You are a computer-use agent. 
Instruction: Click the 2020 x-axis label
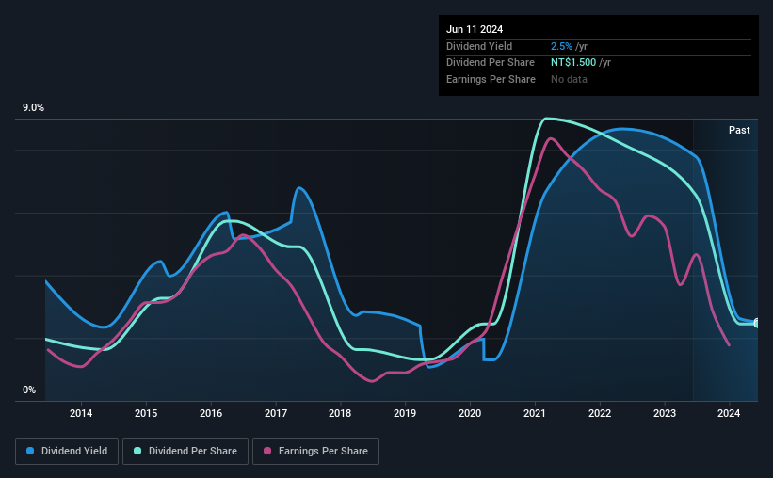tap(470, 413)
